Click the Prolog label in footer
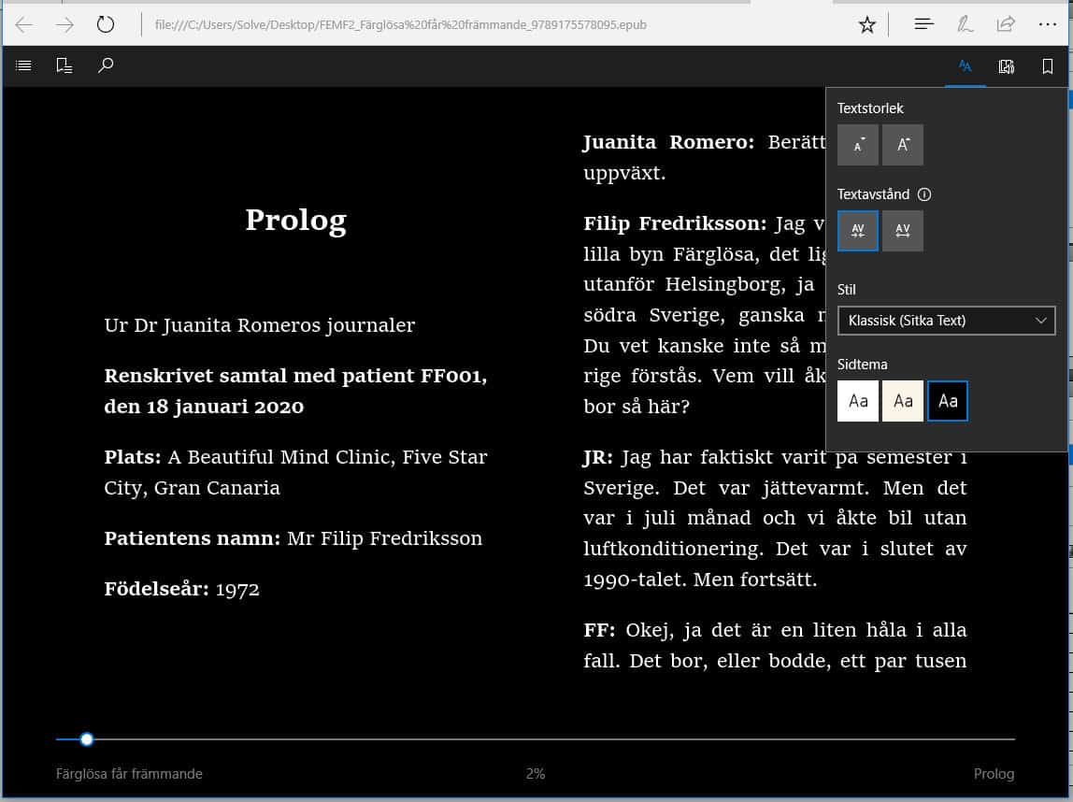Screen dimensions: 1073x802 (994, 774)
